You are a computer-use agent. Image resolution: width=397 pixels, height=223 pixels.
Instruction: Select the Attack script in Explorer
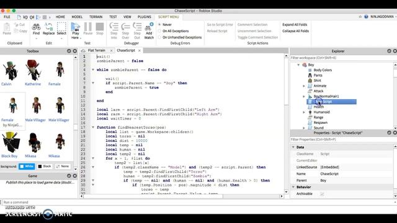(x=318, y=91)
